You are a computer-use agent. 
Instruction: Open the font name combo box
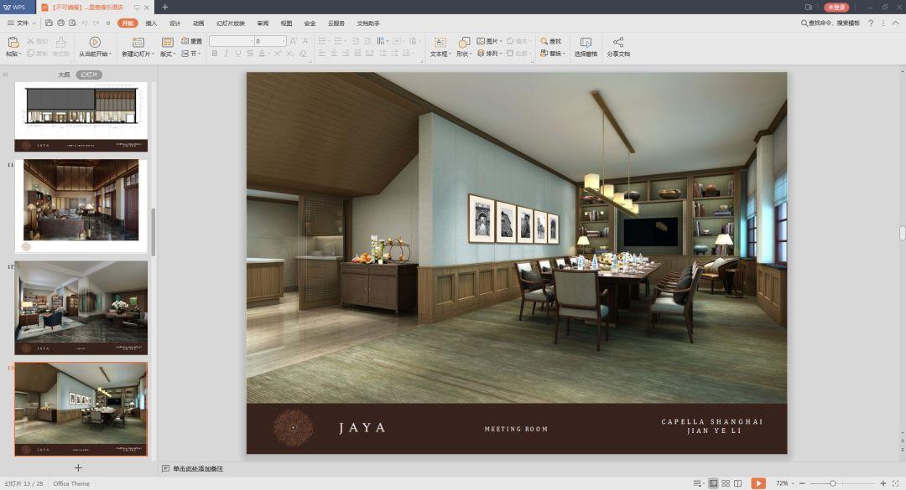232,41
